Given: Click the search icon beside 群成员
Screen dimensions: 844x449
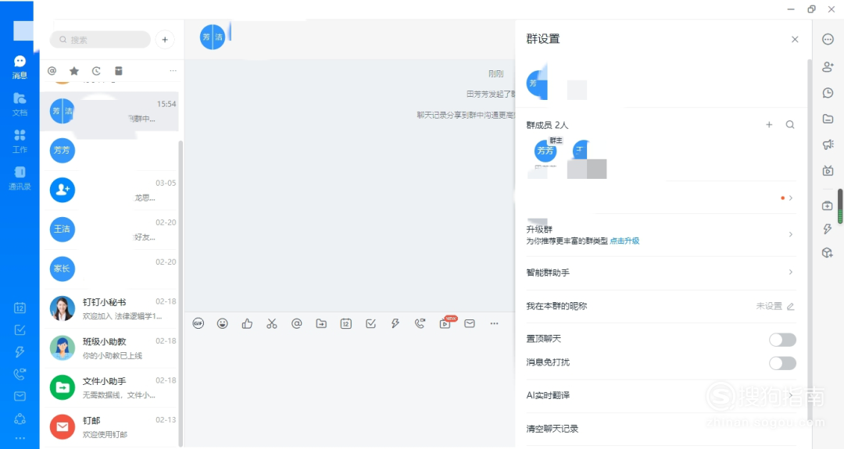Looking at the screenshot, I should (790, 125).
